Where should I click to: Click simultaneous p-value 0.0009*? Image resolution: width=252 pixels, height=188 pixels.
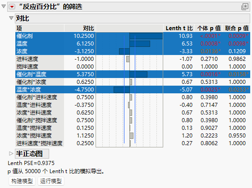(238, 36)
